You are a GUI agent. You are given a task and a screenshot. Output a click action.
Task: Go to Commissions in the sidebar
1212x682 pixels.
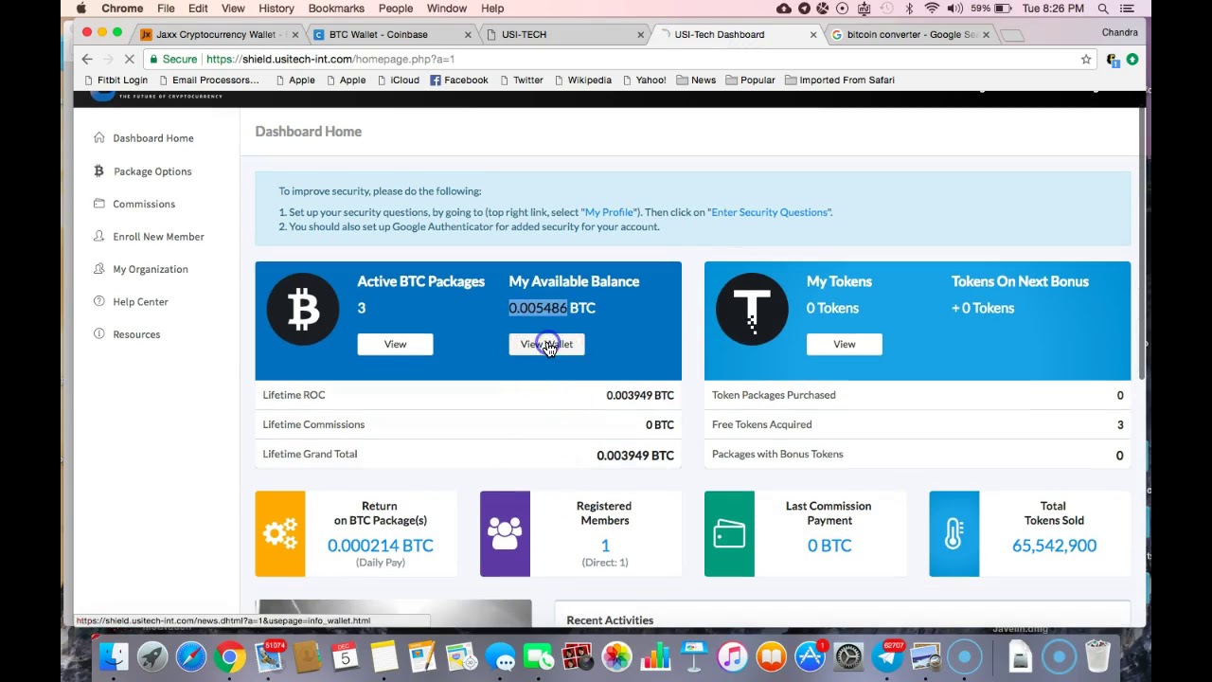tap(144, 204)
